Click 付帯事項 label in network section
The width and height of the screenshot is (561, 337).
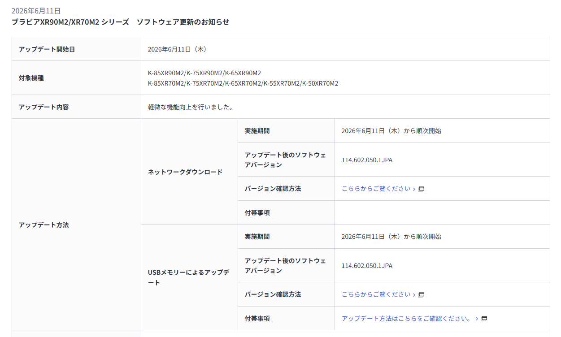pos(257,213)
